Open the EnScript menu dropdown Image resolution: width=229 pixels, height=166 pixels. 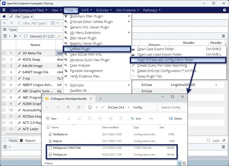(x=104, y=10)
